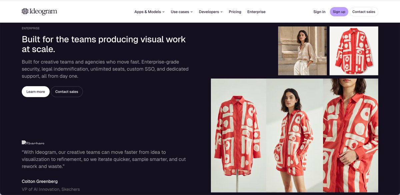Screen dimensions: 400x195
Task: Click the Colton Greenberg name
Action: [40, 181]
